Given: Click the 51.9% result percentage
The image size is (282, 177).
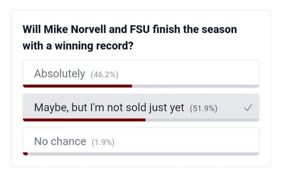Looking at the screenshot, I should tap(203, 109).
